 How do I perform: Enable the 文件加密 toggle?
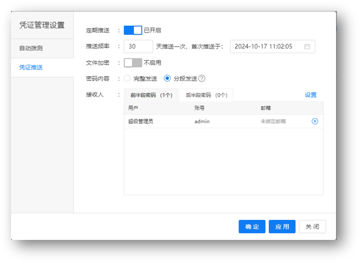[133, 63]
